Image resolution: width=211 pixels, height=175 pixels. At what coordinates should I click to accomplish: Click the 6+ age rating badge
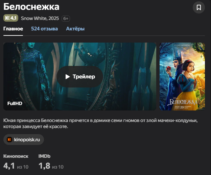coord(66,19)
